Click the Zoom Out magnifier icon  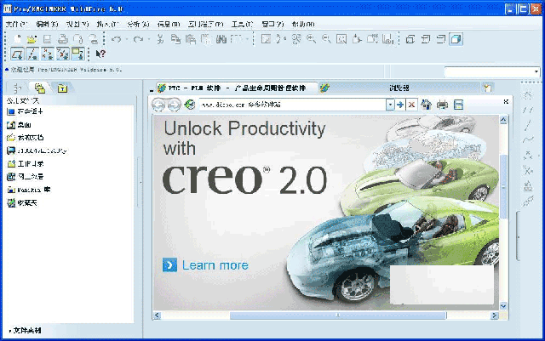[326, 39]
